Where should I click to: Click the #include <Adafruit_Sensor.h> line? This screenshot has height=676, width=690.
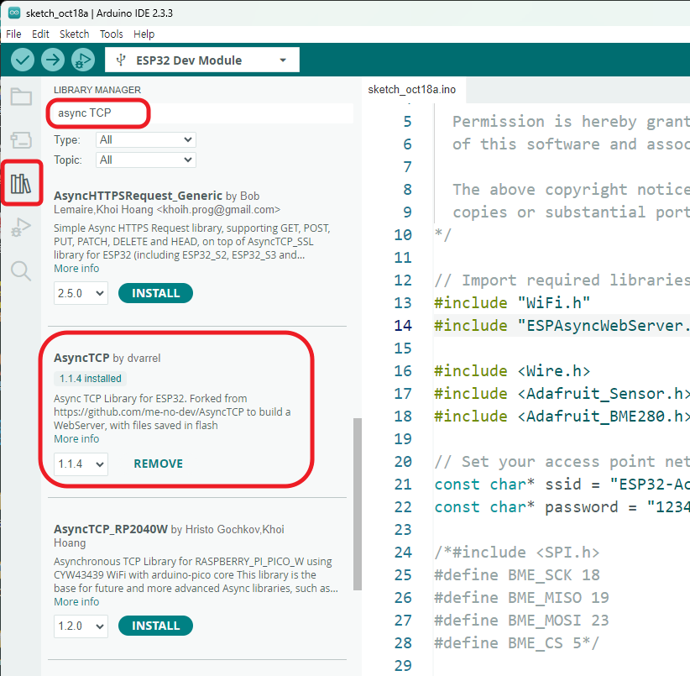pyautogui.click(x=562, y=394)
